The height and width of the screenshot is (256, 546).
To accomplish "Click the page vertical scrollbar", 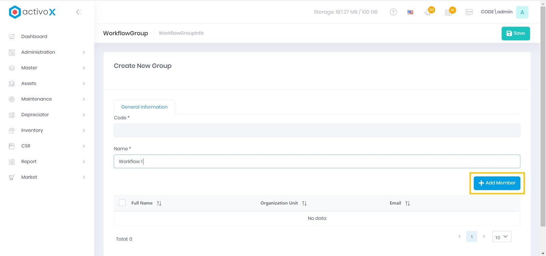I will pyautogui.click(x=543, y=116).
